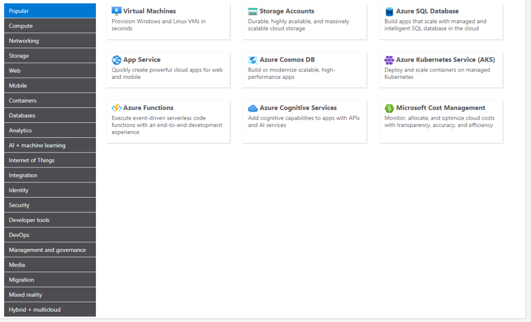
Task: Open the Networking category
Action: (50, 40)
